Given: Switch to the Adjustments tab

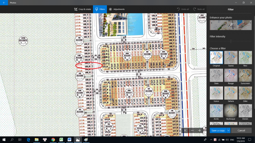Looking at the screenshot, I should [116, 9].
